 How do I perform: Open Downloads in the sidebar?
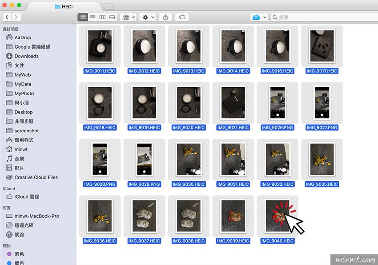click(26, 56)
